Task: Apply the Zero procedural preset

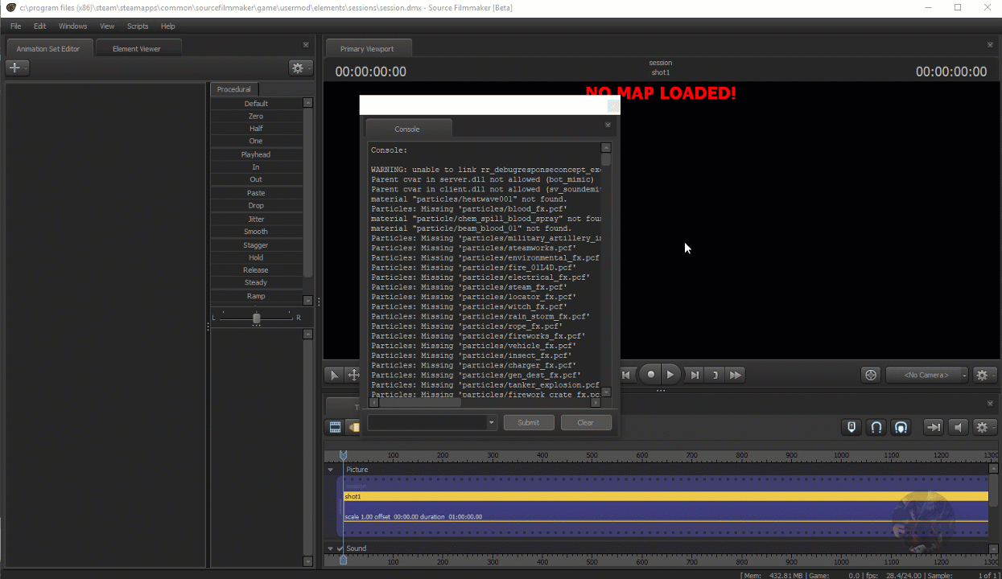Action: pos(256,116)
